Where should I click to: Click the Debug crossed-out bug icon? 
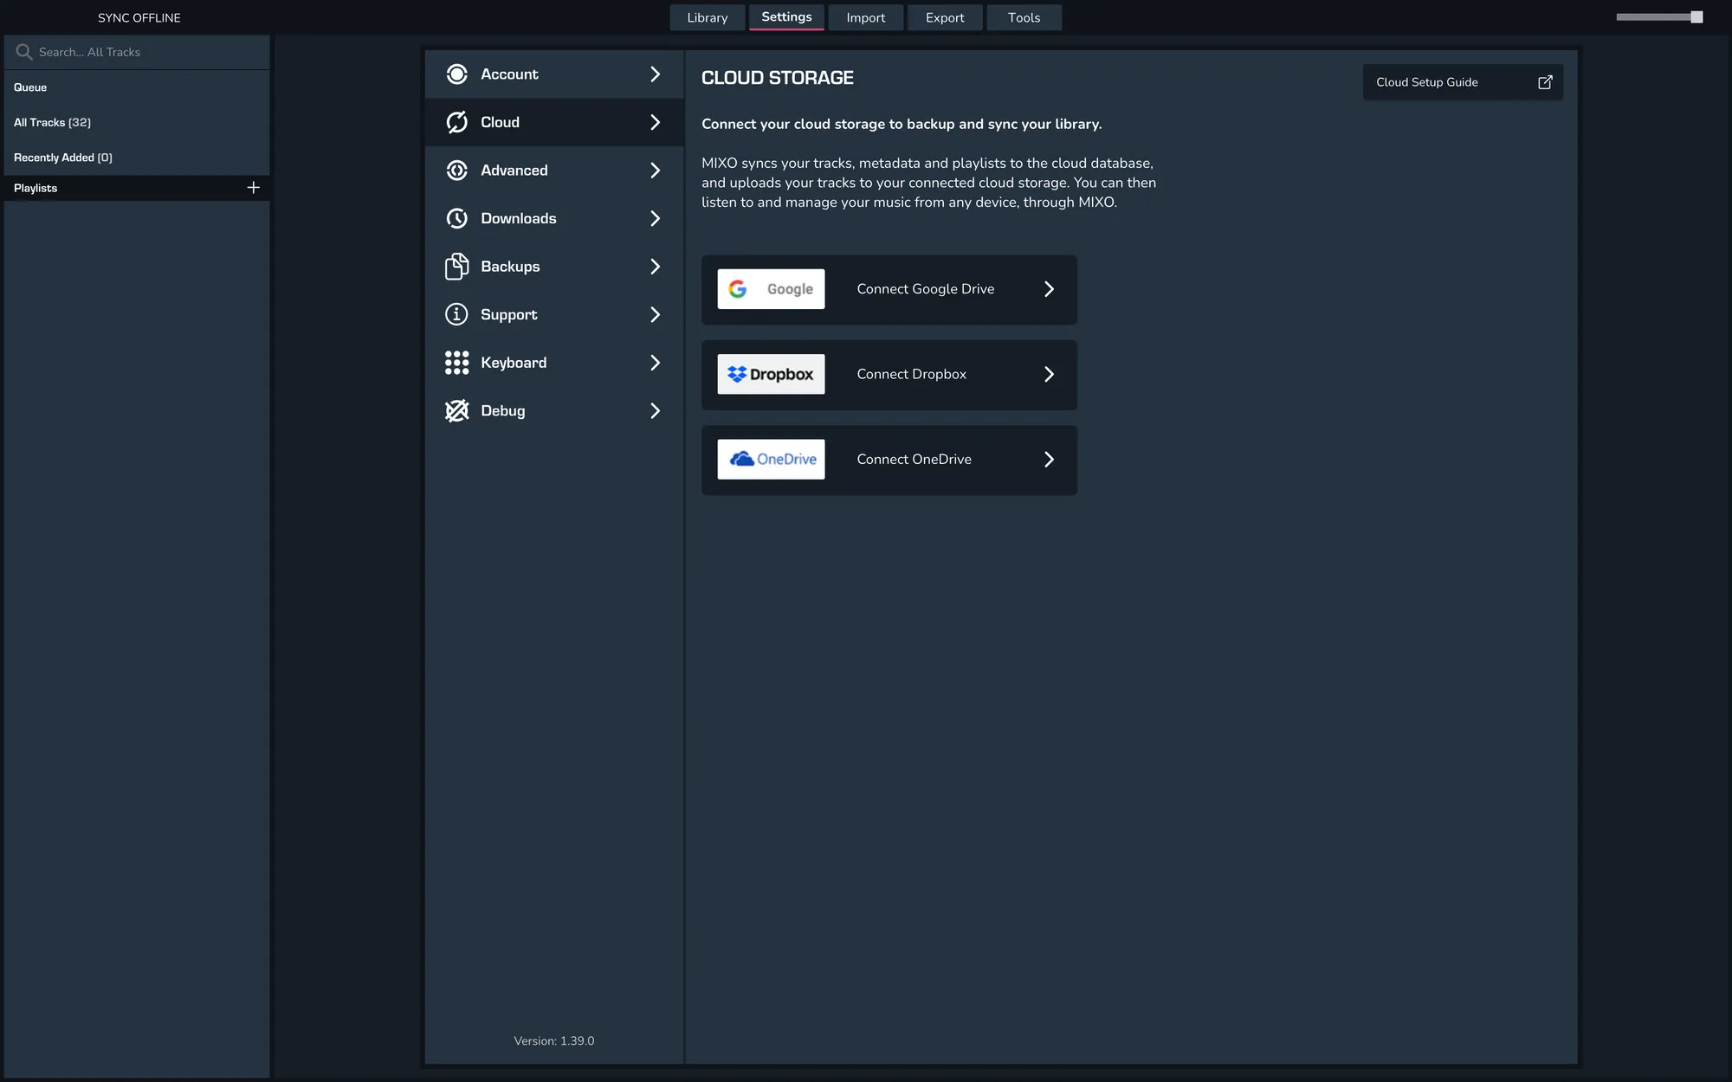tap(456, 410)
